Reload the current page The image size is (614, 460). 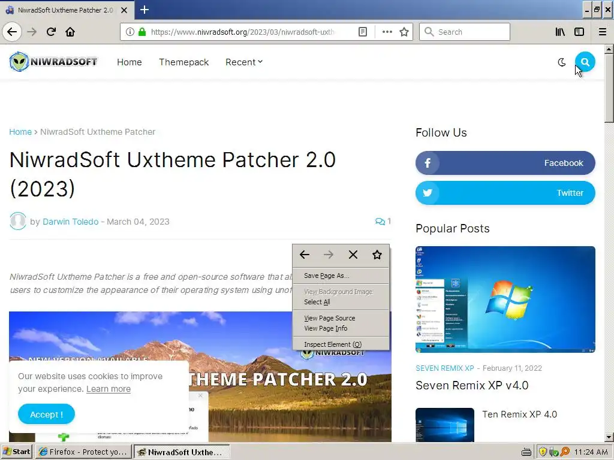click(x=51, y=32)
